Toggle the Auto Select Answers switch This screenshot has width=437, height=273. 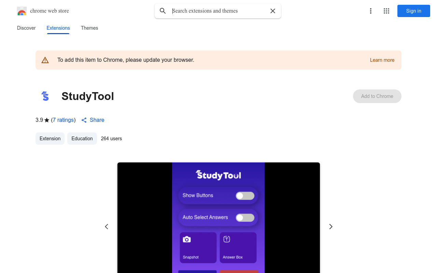pyautogui.click(x=245, y=218)
